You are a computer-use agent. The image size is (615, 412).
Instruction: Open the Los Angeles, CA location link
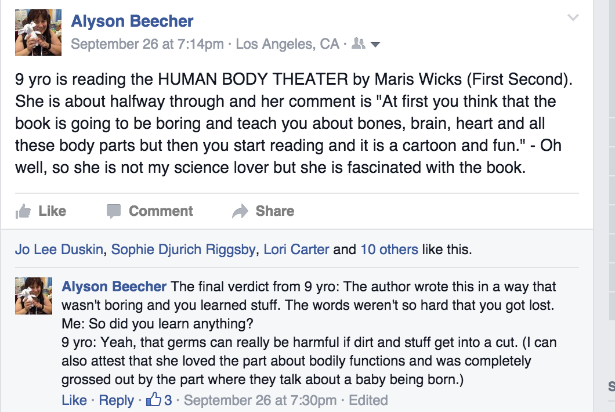click(x=287, y=44)
